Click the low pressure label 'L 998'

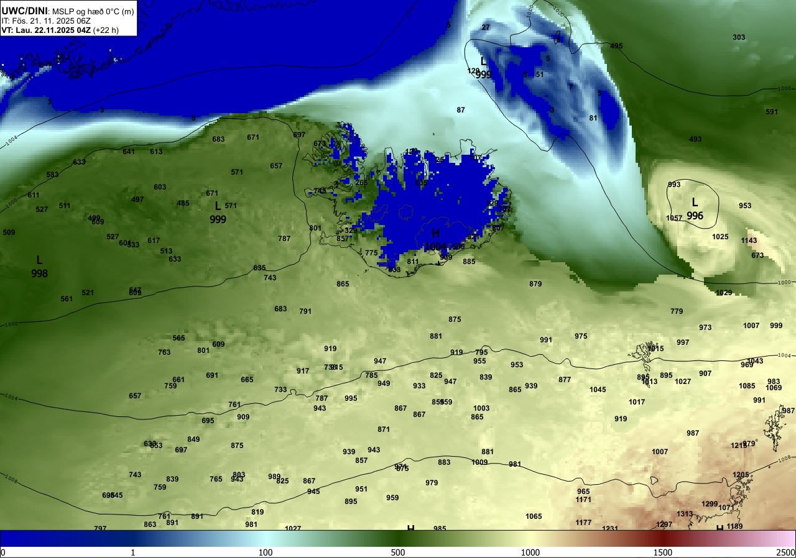tap(39, 267)
